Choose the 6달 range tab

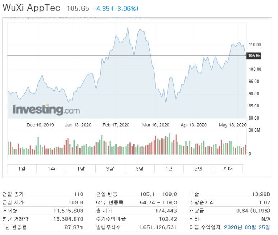[x=140, y=169]
